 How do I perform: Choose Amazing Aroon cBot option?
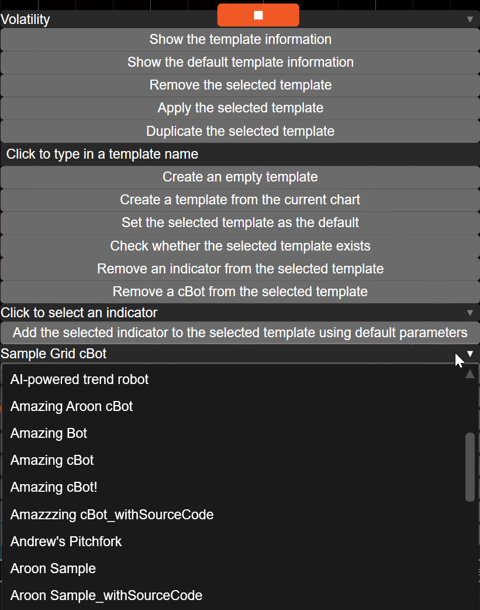point(71,406)
